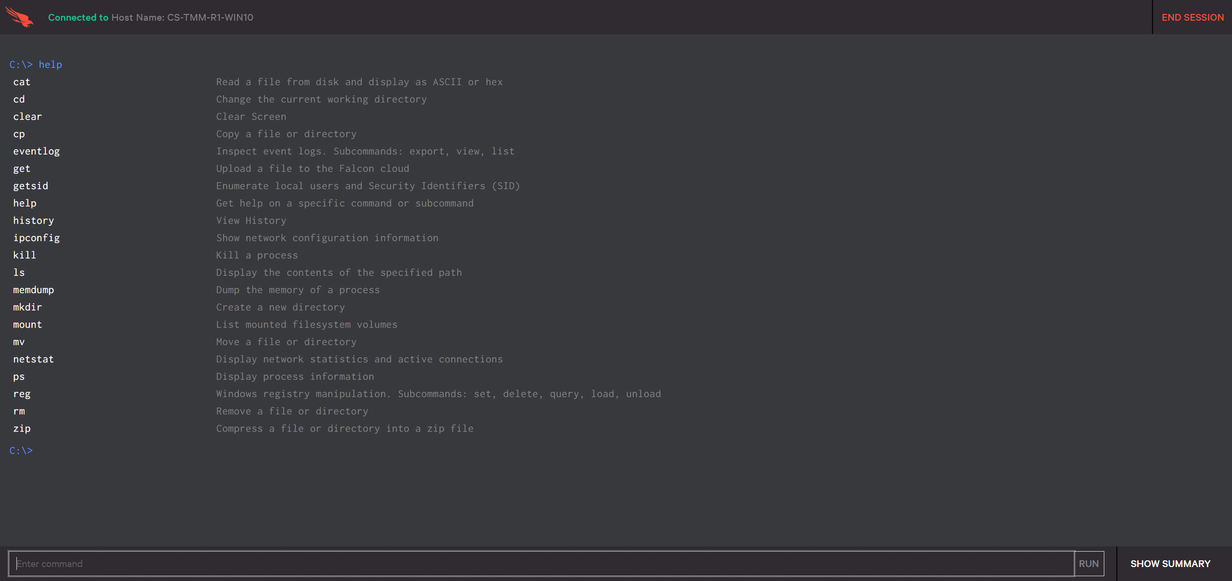Select the 'clear' command name
The image size is (1232, 581).
click(x=27, y=116)
